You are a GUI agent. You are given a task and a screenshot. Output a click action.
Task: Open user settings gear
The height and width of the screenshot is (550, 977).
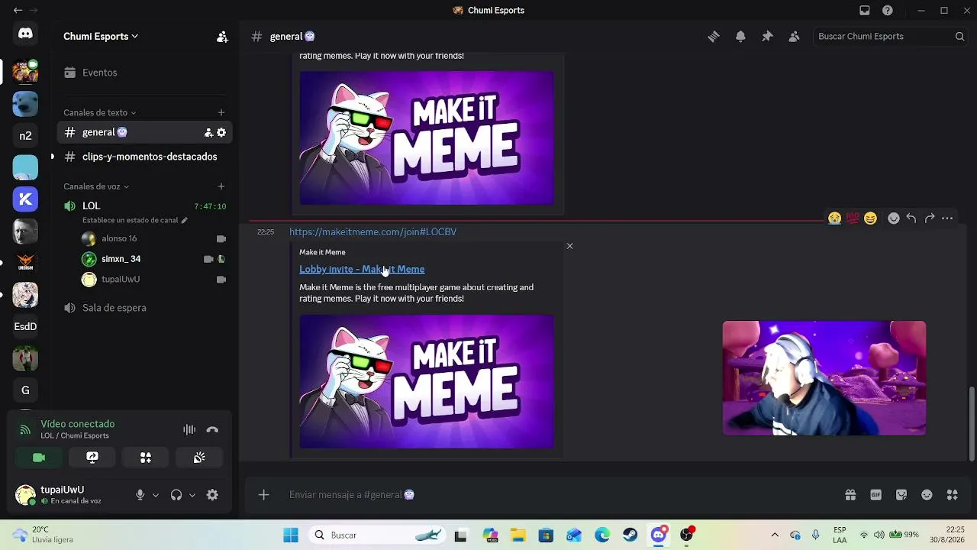[212, 495]
